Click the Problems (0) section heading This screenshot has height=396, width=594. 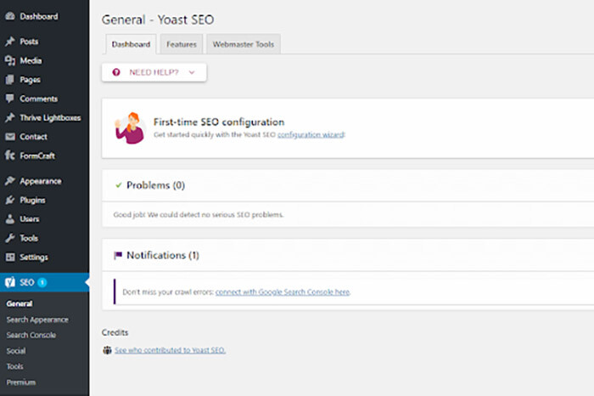[155, 185]
